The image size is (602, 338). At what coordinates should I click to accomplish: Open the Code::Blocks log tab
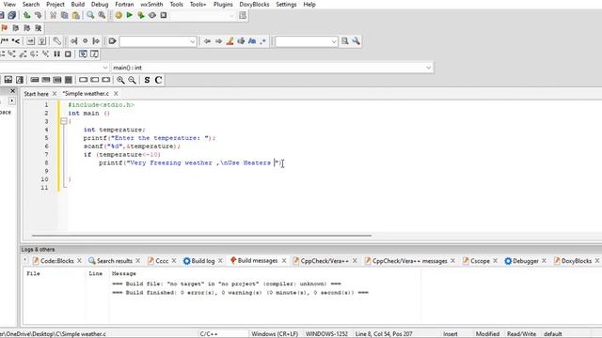(x=56, y=261)
